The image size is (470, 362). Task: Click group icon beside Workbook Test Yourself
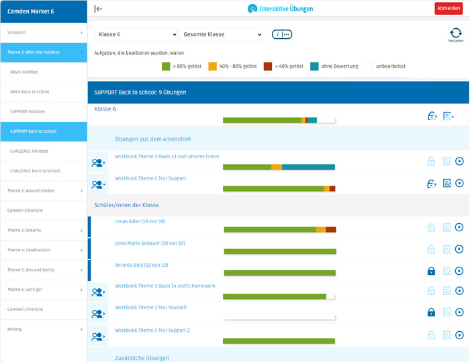[x=98, y=313]
